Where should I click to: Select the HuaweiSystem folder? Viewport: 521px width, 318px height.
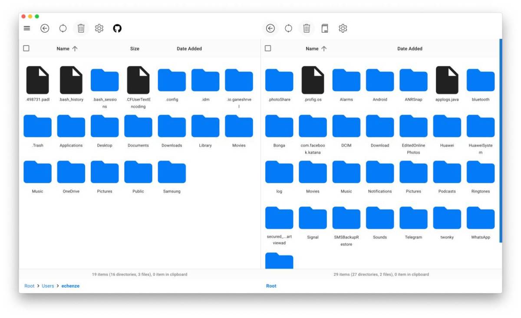[481, 134]
